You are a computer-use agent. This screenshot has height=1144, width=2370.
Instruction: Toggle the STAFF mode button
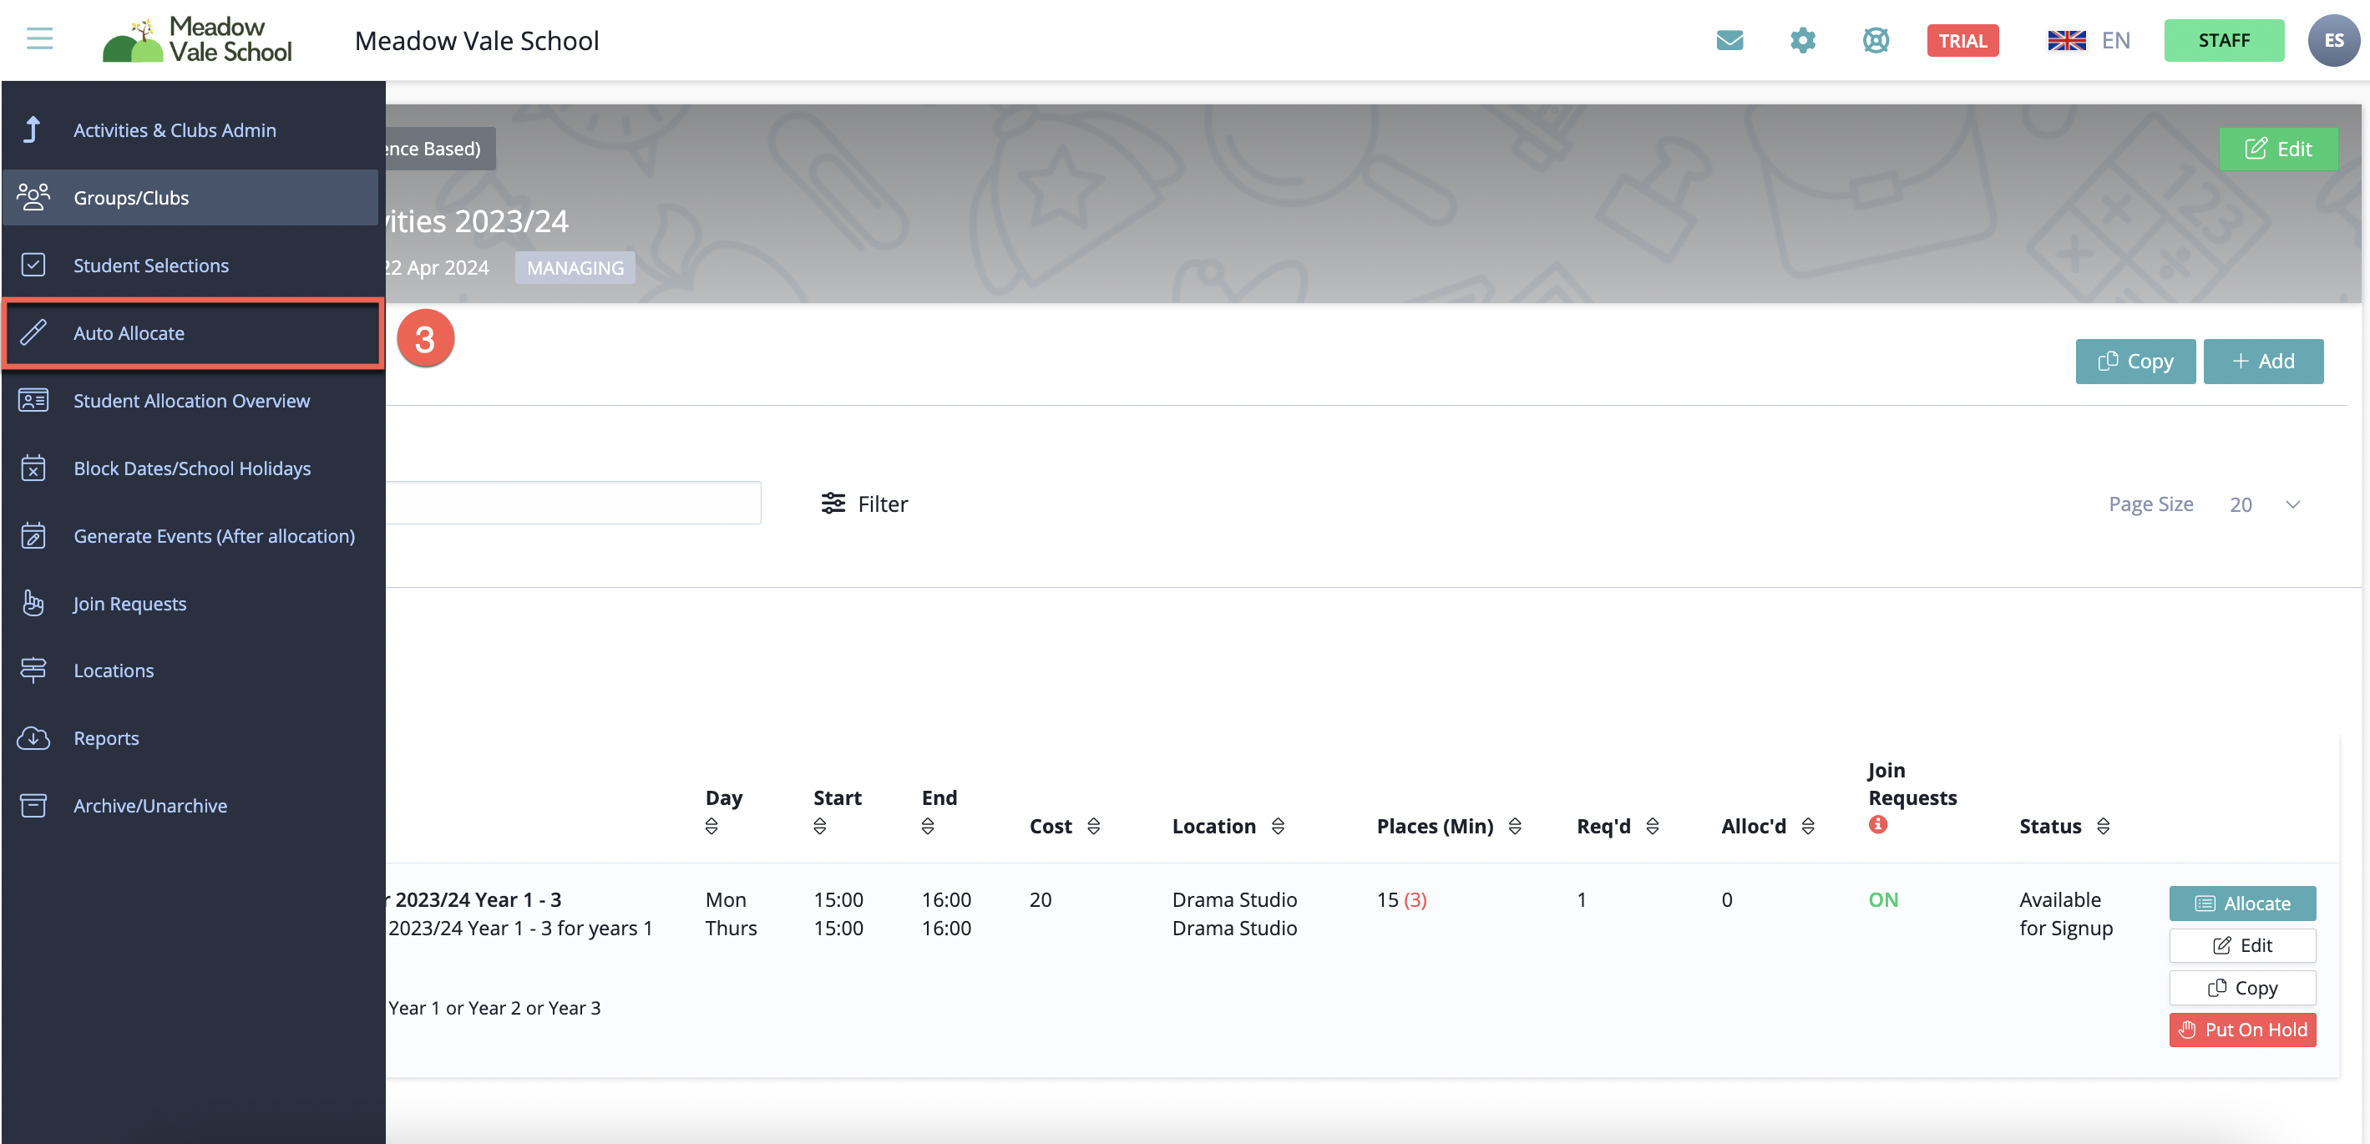[2223, 40]
